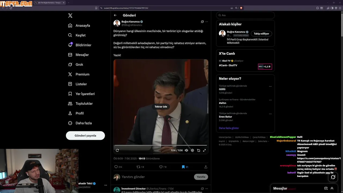Screen dimensions: 343x193
Task: Click the floating Grok button
Action: pyautogui.click(x=333, y=177)
